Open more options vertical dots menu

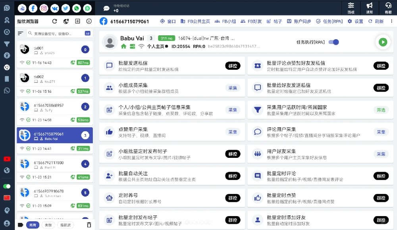click(391, 21)
